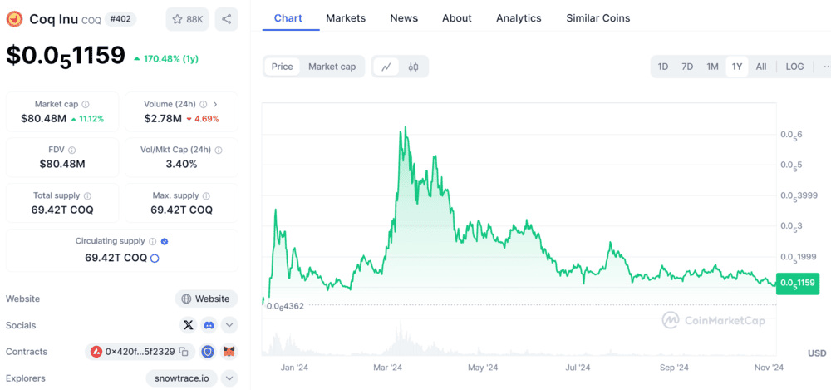Copy the contract address 0x420f...5f2329
The image size is (831, 390).
coord(184,351)
